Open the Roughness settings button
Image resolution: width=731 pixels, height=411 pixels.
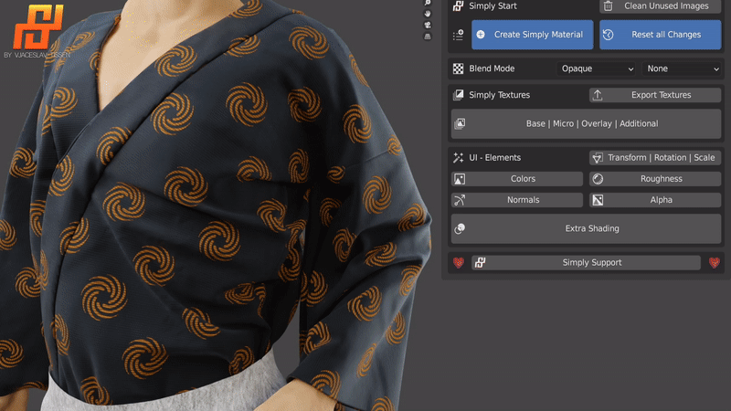click(x=655, y=179)
